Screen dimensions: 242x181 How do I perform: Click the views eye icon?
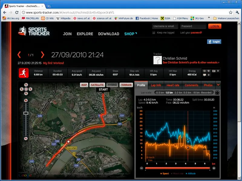(x=204, y=71)
